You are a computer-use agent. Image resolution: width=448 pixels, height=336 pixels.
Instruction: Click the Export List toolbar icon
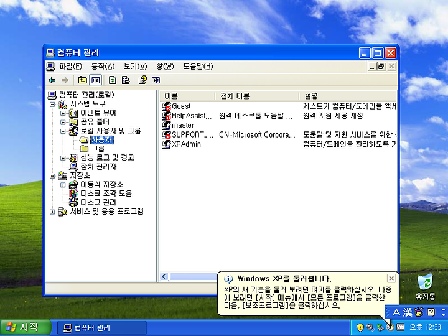coord(126,80)
